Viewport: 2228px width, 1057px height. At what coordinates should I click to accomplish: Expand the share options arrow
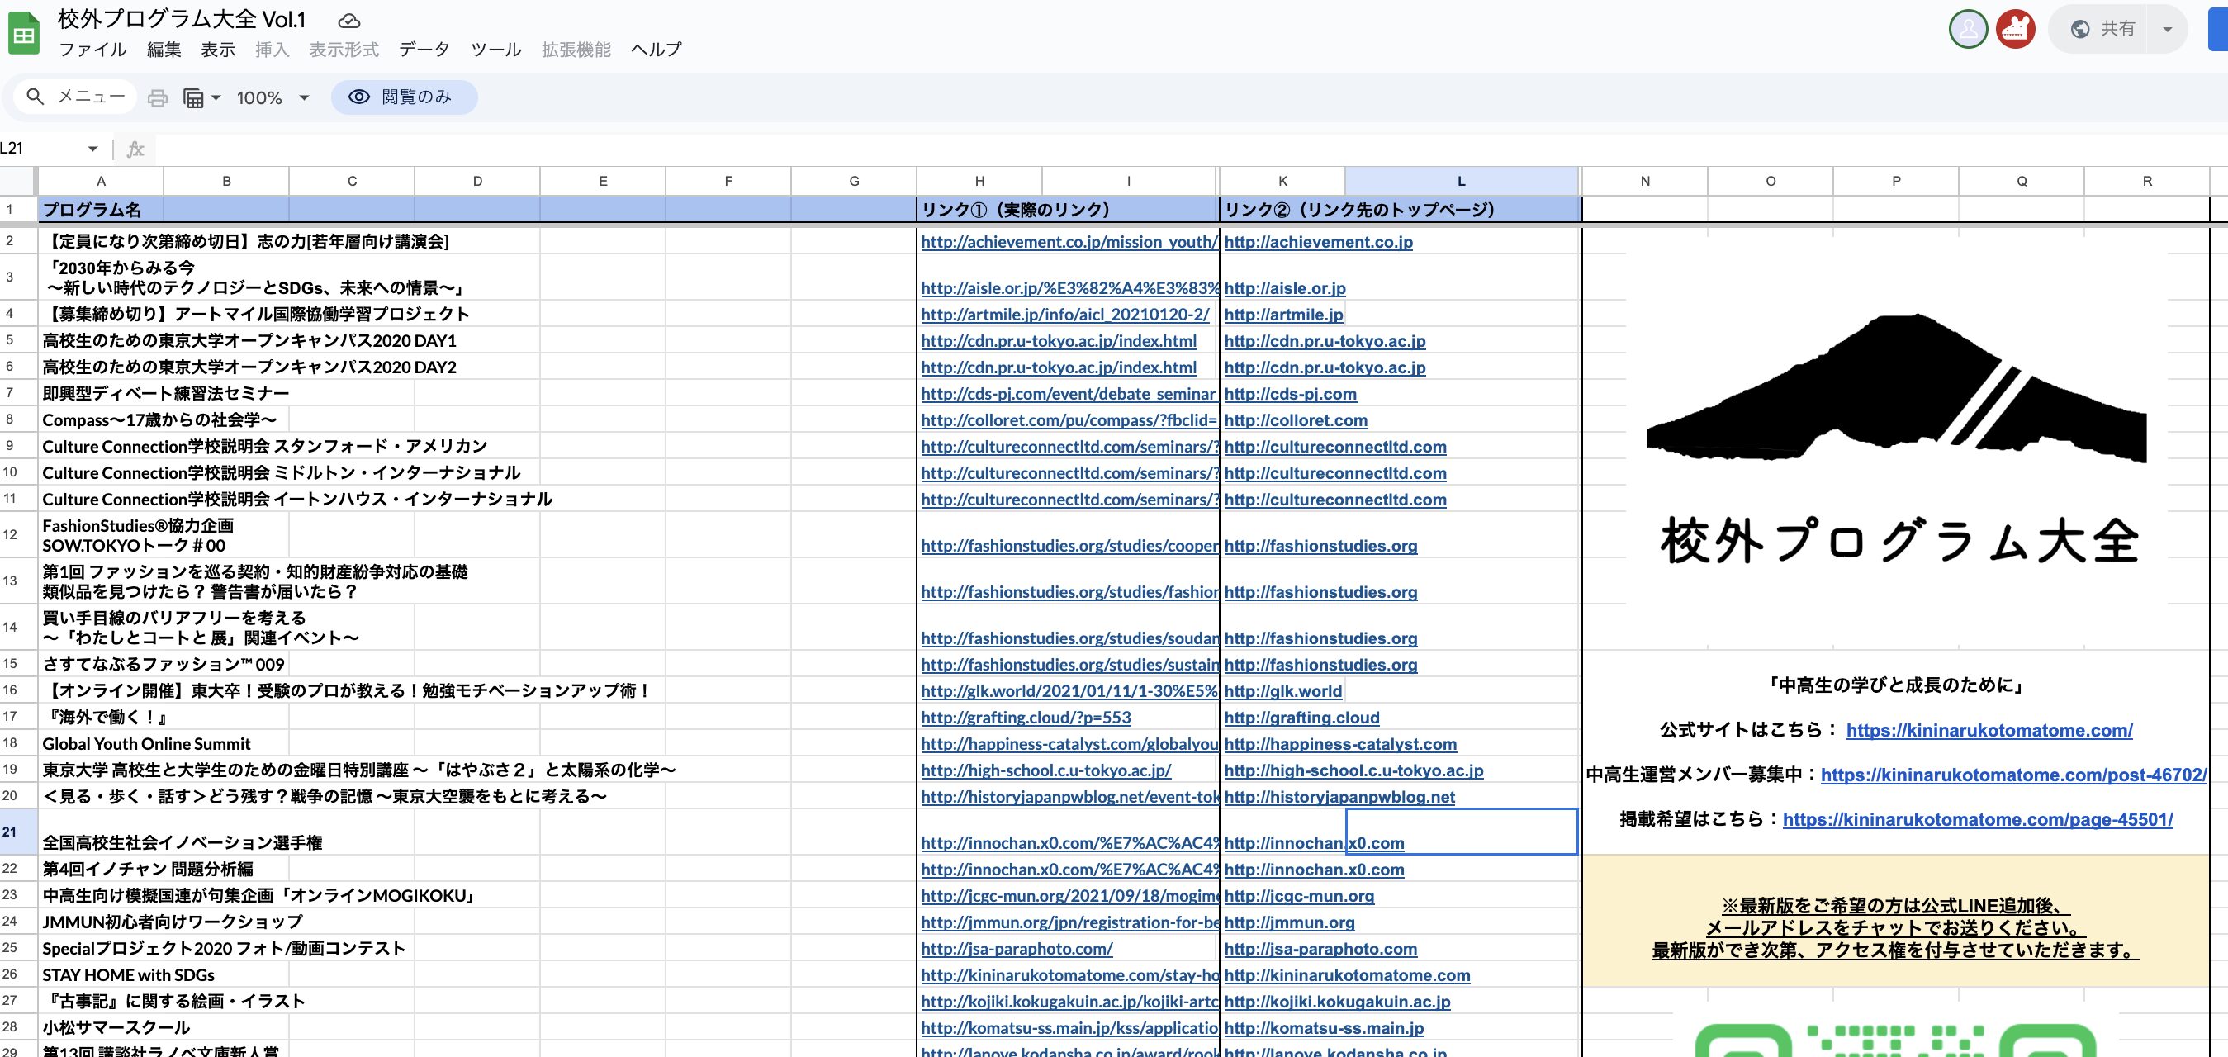2168,29
